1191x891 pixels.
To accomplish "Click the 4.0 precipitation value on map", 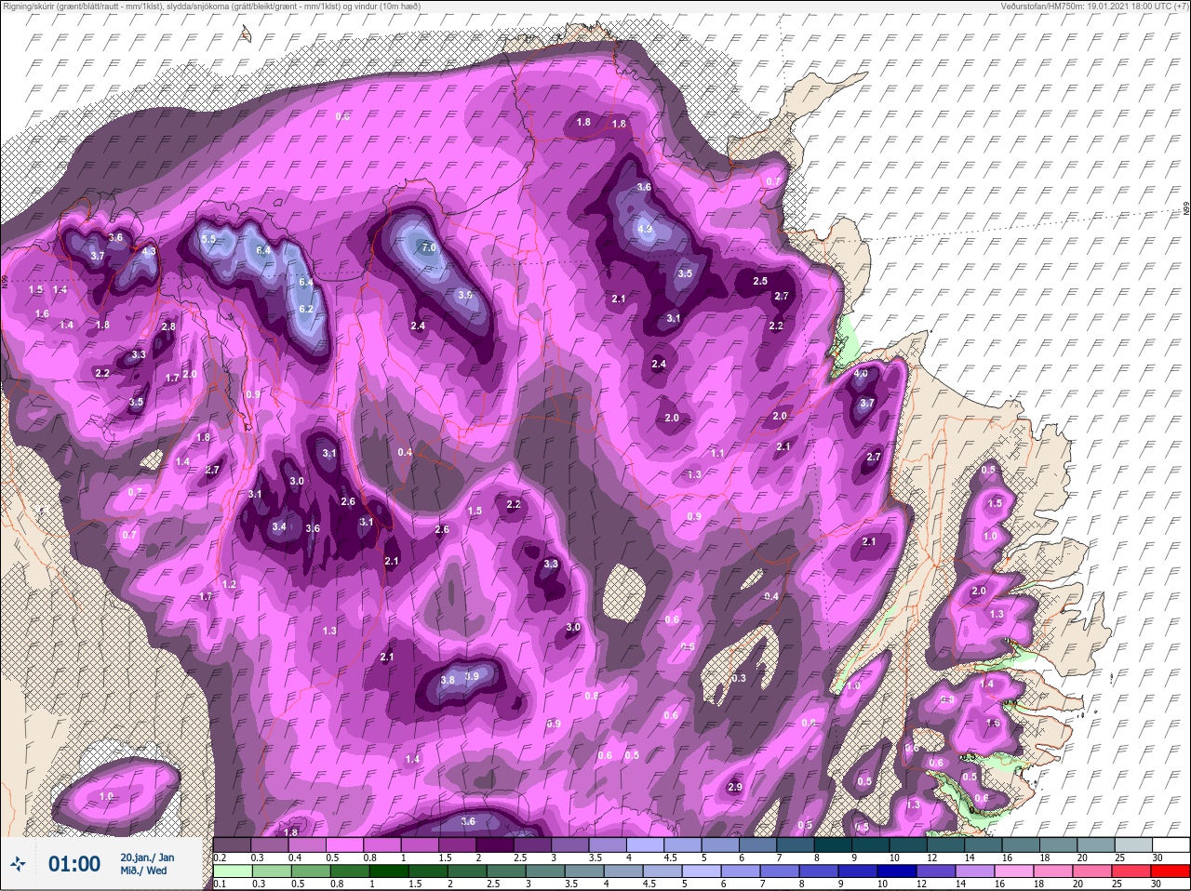I will [861, 374].
